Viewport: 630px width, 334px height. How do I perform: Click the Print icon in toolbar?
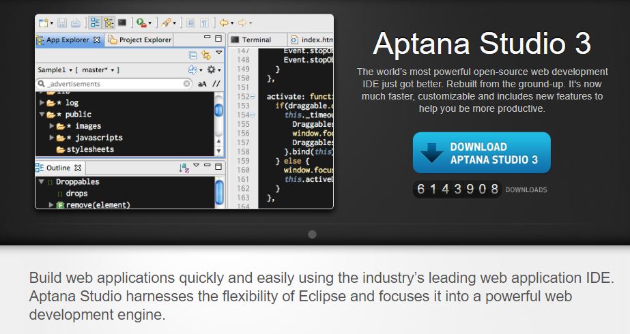pos(76,23)
